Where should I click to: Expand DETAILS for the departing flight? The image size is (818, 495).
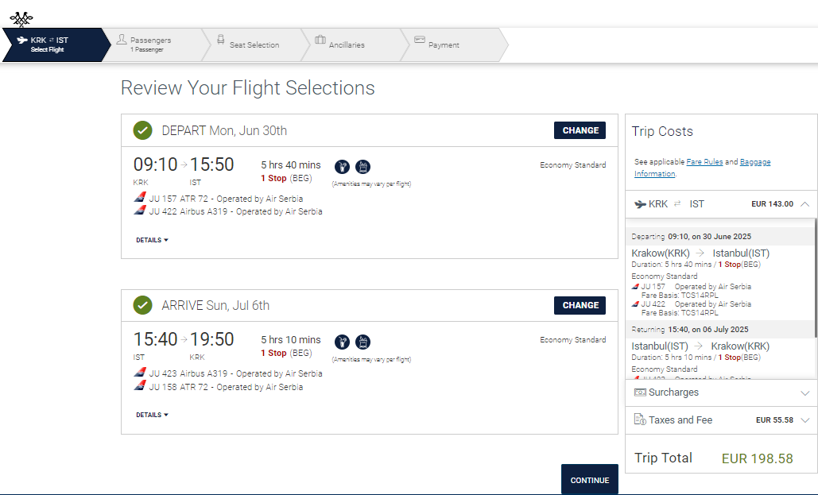click(153, 240)
